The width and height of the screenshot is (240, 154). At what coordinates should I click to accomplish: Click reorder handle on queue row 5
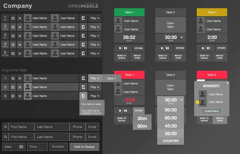click(x=13, y=53)
